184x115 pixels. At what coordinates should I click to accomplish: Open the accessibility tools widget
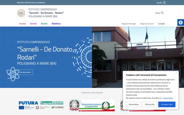(181, 22)
